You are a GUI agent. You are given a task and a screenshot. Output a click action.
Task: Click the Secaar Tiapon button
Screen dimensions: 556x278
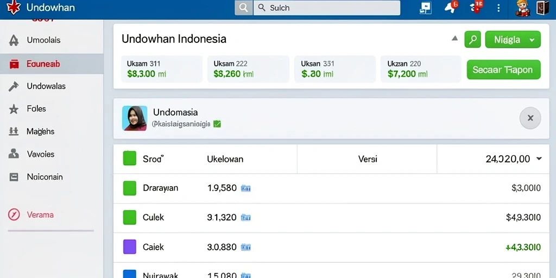pyautogui.click(x=503, y=69)
